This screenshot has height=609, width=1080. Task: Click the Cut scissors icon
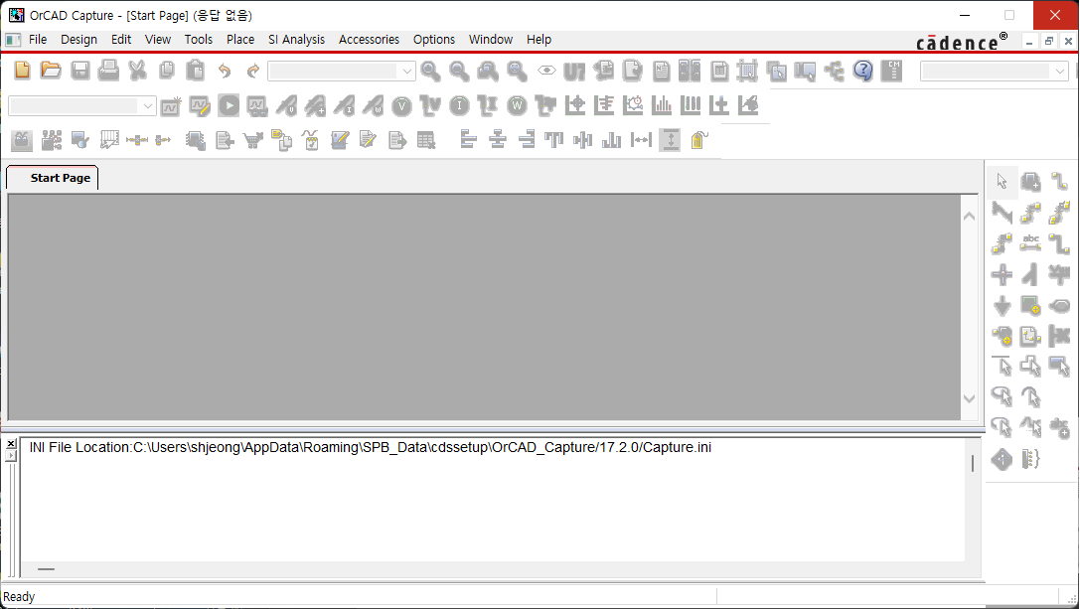138,71
